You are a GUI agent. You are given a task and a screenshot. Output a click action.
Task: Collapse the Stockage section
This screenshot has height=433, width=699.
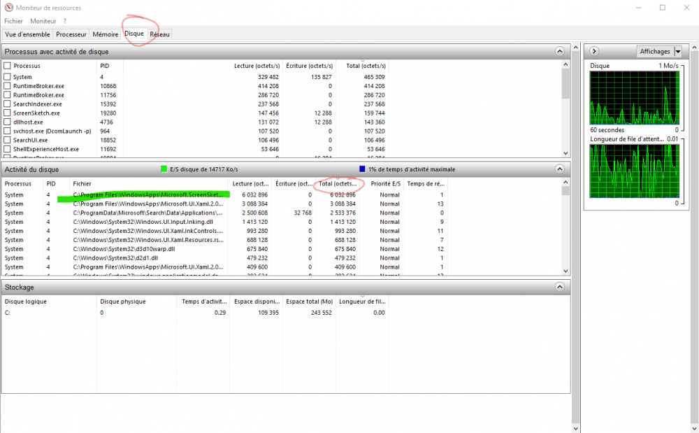559,287
